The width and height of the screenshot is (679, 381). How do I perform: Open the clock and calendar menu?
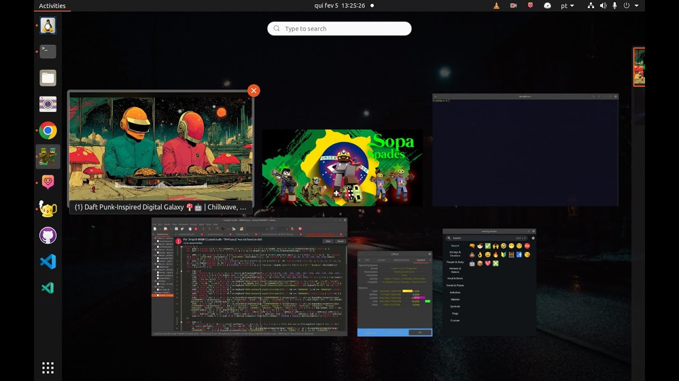(339, 6)
